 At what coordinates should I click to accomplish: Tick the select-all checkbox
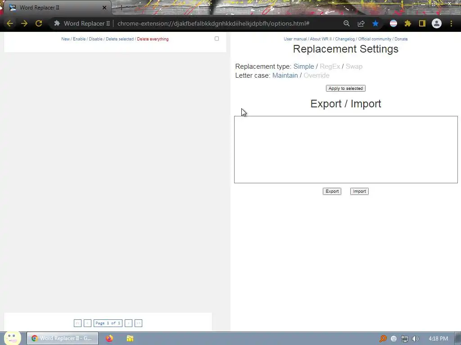pyautogui.click(x=217, y=39)
